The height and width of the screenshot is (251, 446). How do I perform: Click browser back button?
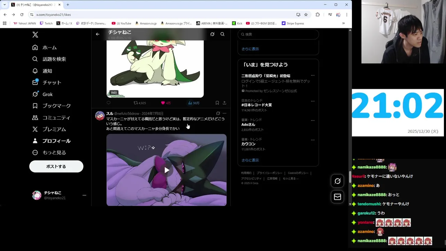pyautogui.click(x=5, y=15)
